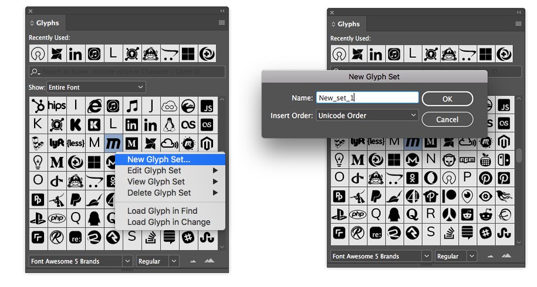The image size is (537, 287).
Task: Collapse the left Glyphs panel with double arrows
Action: pyautogui.click(x=222, y=11)
